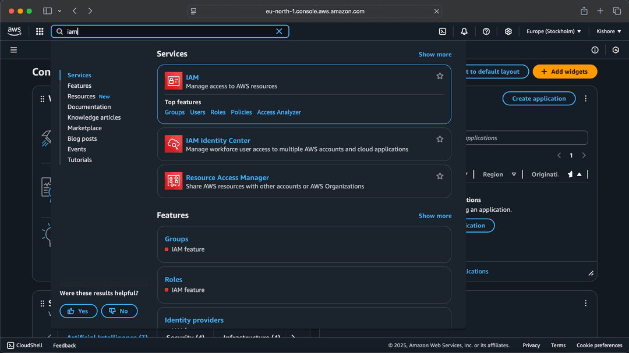Select Documentation search category
The width and height of the screenshot is (629, 353).
click(89, 107)
